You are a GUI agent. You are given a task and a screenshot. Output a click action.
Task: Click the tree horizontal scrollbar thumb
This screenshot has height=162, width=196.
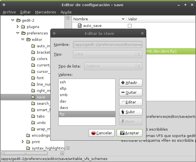tap(26, 153)
